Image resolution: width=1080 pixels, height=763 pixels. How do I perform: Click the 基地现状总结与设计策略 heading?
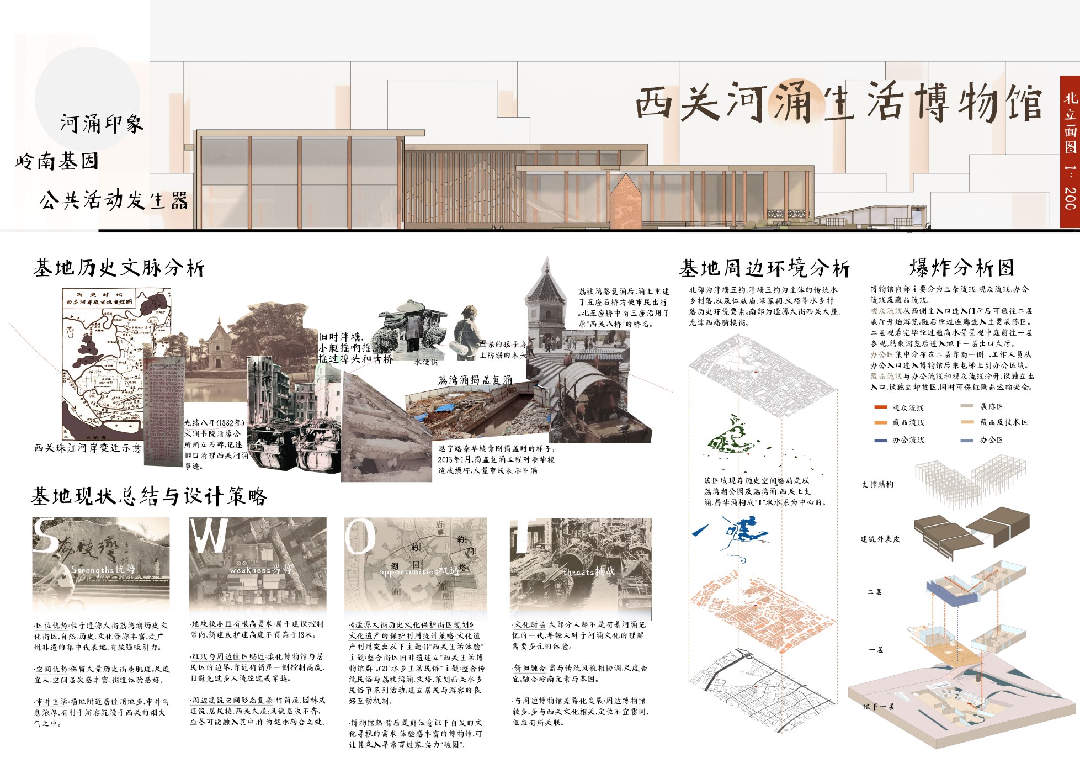[x=149, y=496]
